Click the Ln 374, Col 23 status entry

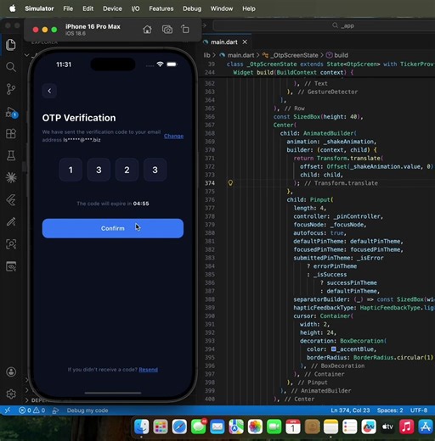[x=350, y=410]
